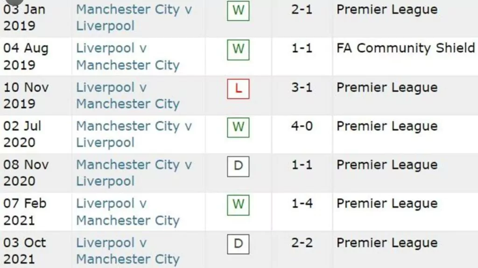Click the W badge for 02 Jul 2020 match
This screenshot has height=268, width=478.
click(238, 127)
